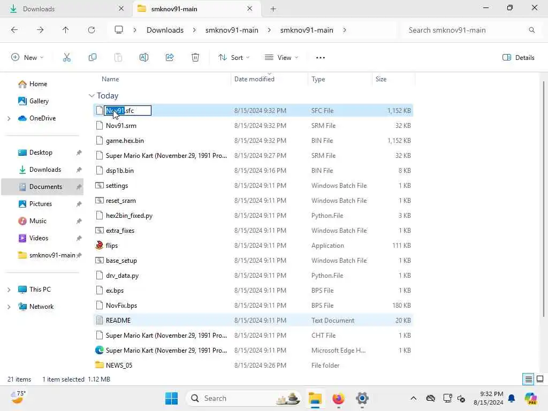This screenshot has width=548, height=411.
Task: Go forward with the right arrow
Action: coord(40,30)
